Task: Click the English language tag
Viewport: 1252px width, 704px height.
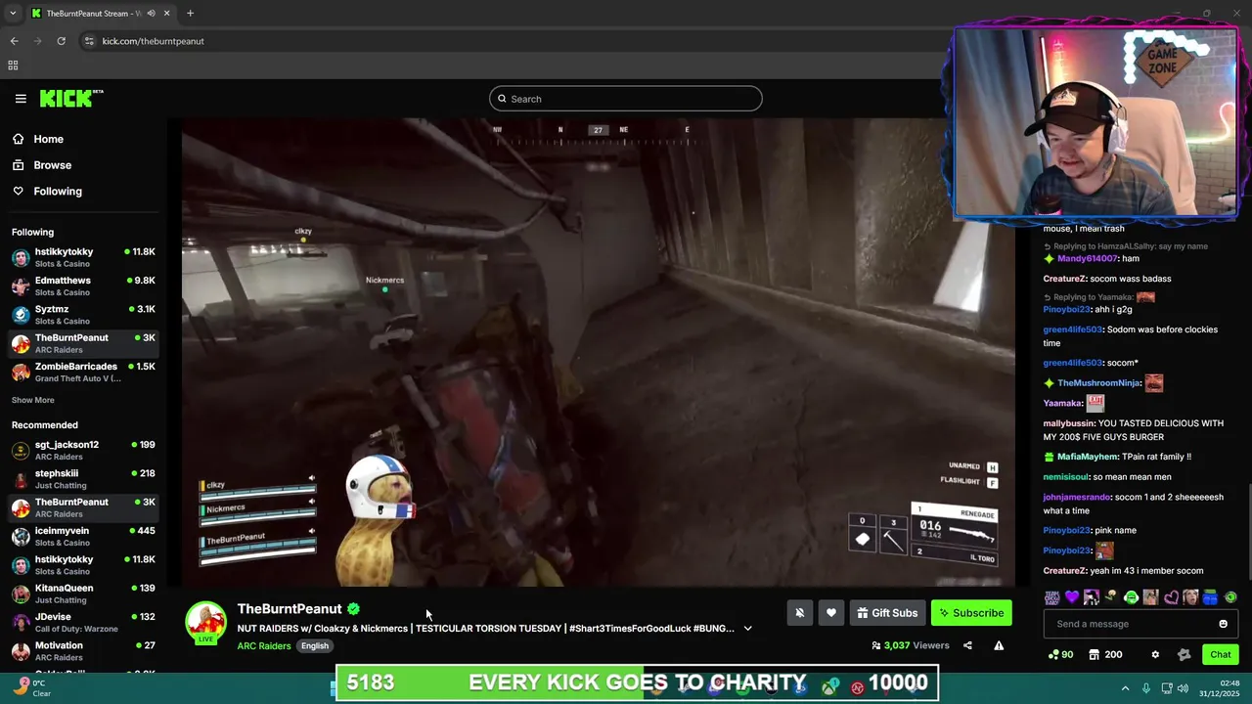Action: (315, 646)
